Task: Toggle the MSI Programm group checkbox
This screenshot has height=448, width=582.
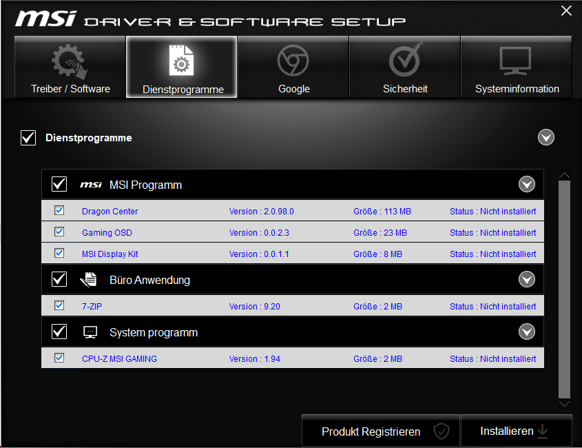Action: (59, 184)
